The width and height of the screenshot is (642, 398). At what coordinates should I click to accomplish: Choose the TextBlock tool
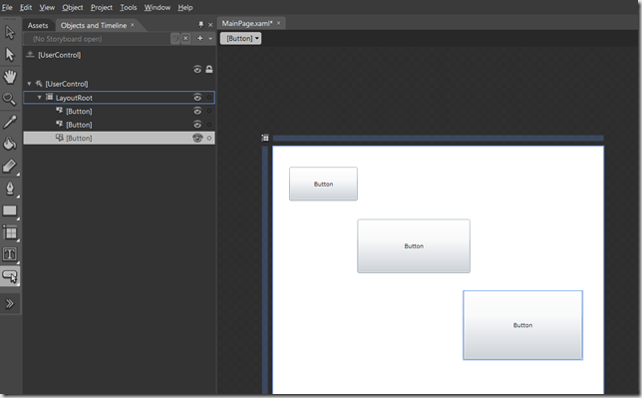(x=10, y=254)
